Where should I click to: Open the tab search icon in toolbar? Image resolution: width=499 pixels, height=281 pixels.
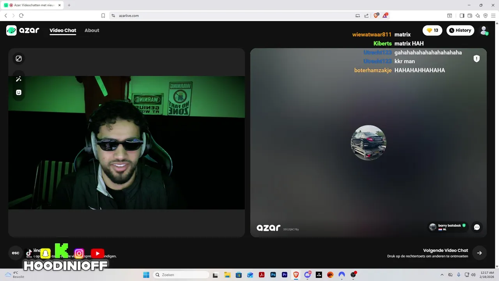pos(449,16)
